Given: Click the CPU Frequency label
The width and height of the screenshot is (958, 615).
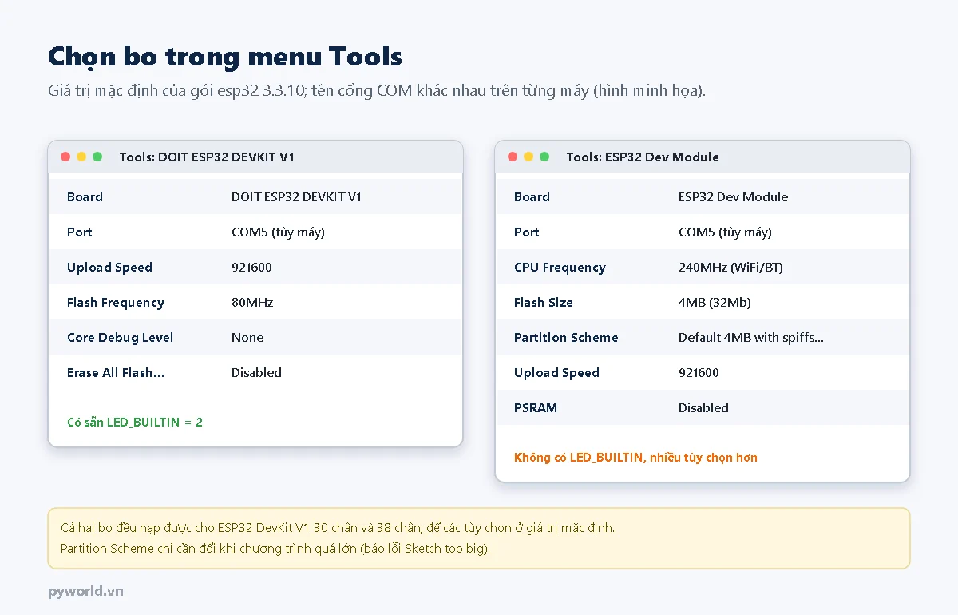Looking at the screenshot, I should 560,268.
